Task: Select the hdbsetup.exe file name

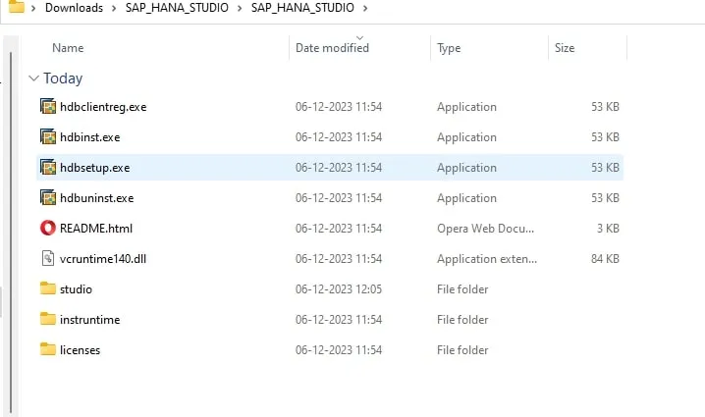Action: click(95, 168)
